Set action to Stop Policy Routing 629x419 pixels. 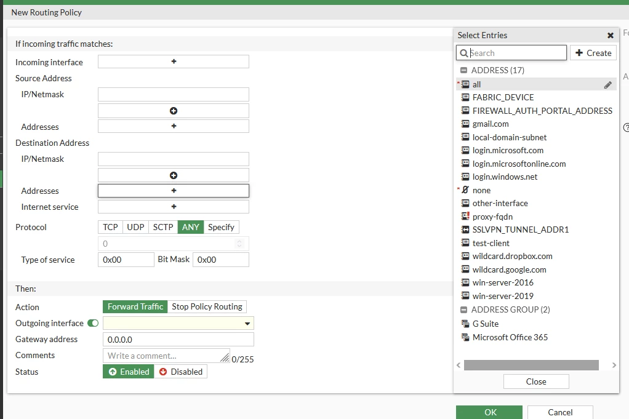tap(207, 307)
